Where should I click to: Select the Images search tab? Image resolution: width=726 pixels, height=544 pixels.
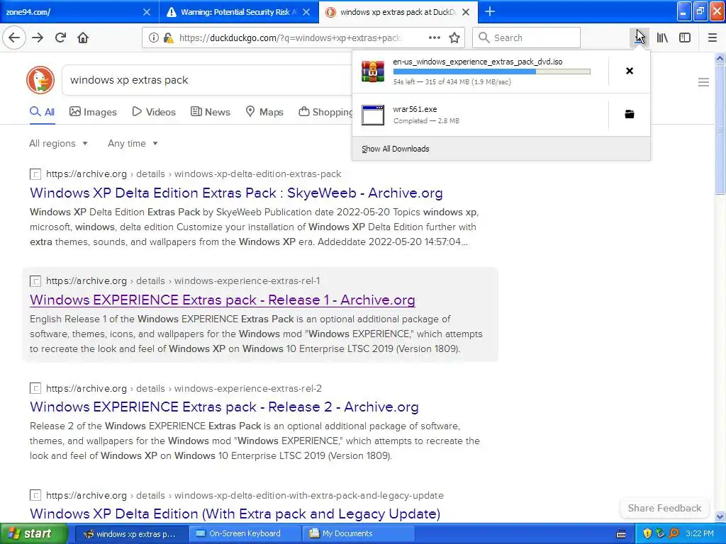click(93, 112)
